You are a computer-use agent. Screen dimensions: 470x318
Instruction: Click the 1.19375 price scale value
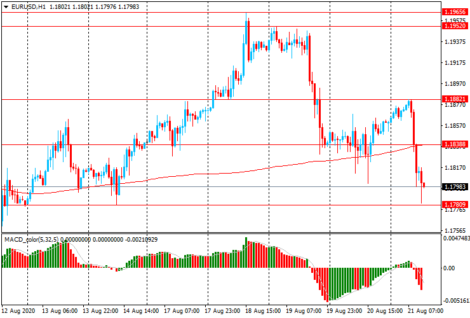pyautogui.click(x=455, y=42)
